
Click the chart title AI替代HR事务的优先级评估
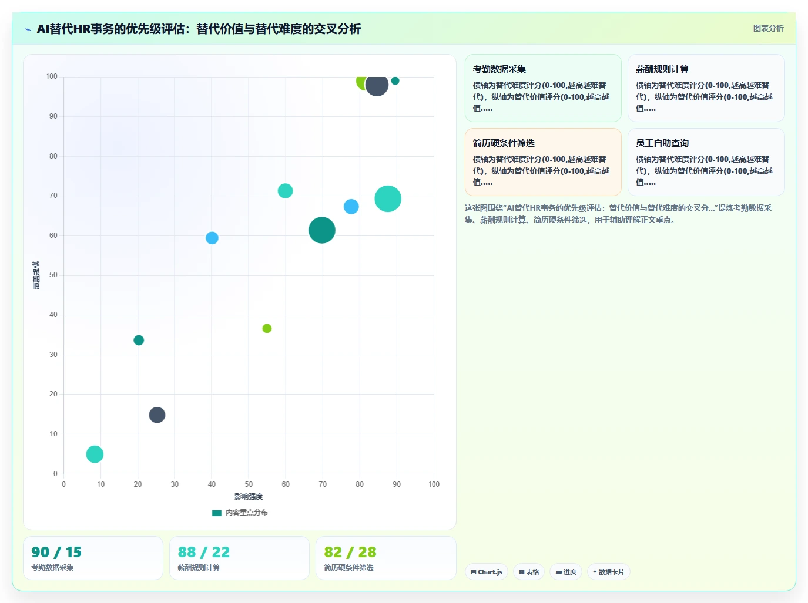199,29
